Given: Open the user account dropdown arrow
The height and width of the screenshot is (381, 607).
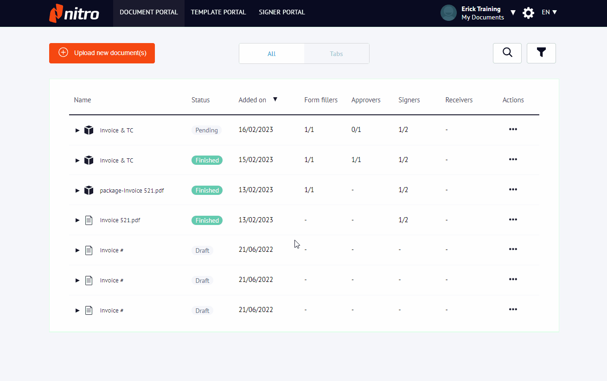Looking at the screenshot, I should click(513, 13).
